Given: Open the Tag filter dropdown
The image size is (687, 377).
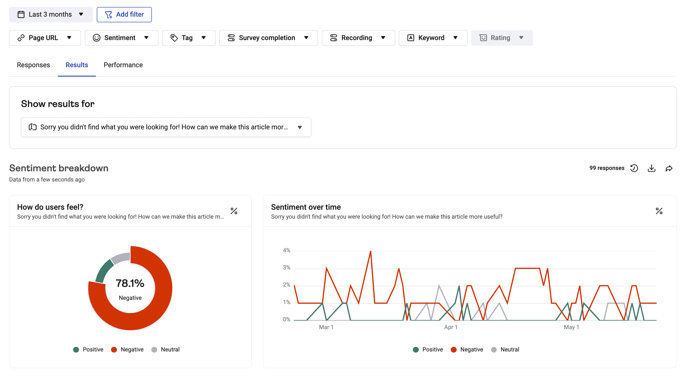Looking at the screenshot, I should 189,38.
